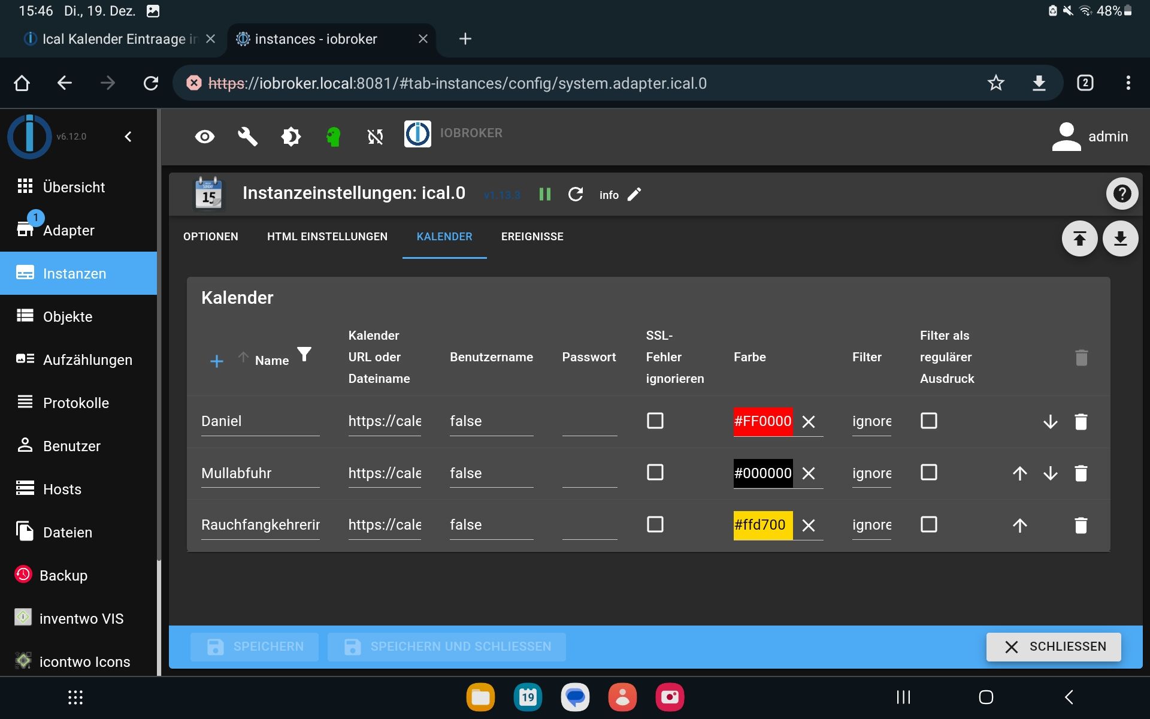
Task: Click the SCHLIESSEN button
Action: pos(1054,647)
